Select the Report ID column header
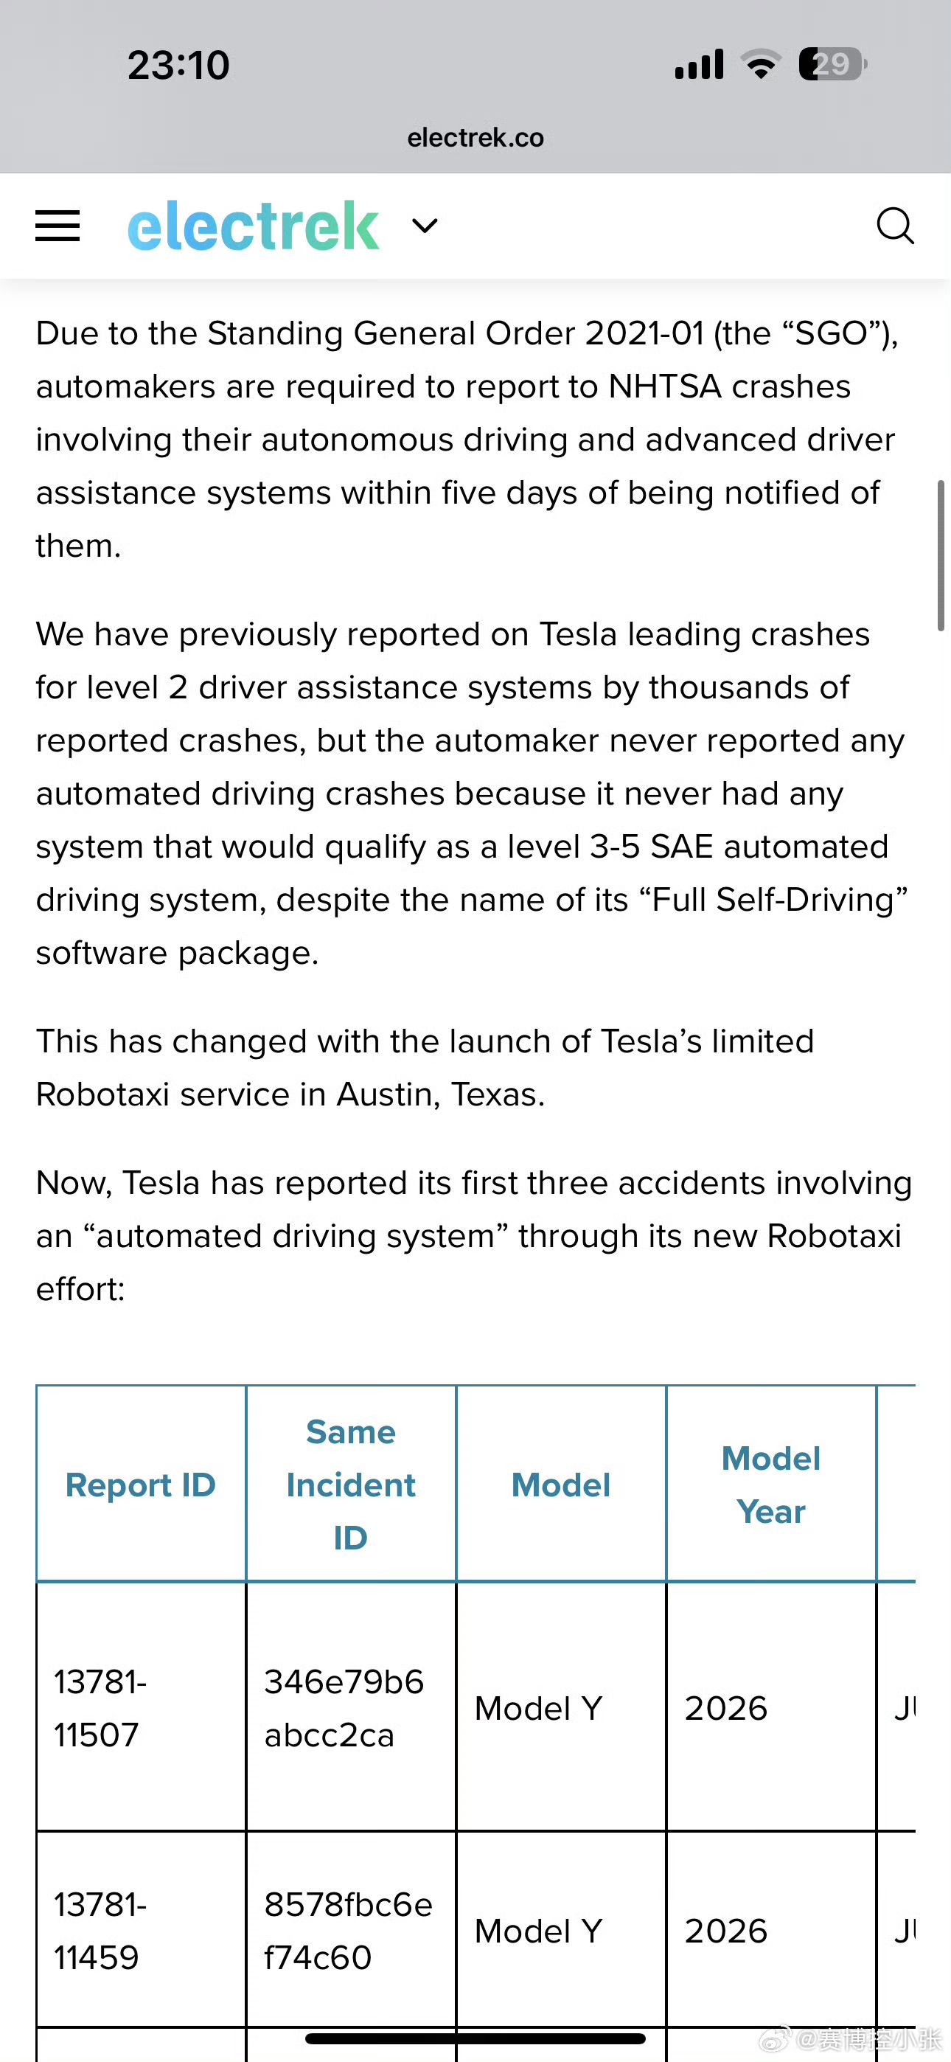951x2062 pixels. 141,1485
